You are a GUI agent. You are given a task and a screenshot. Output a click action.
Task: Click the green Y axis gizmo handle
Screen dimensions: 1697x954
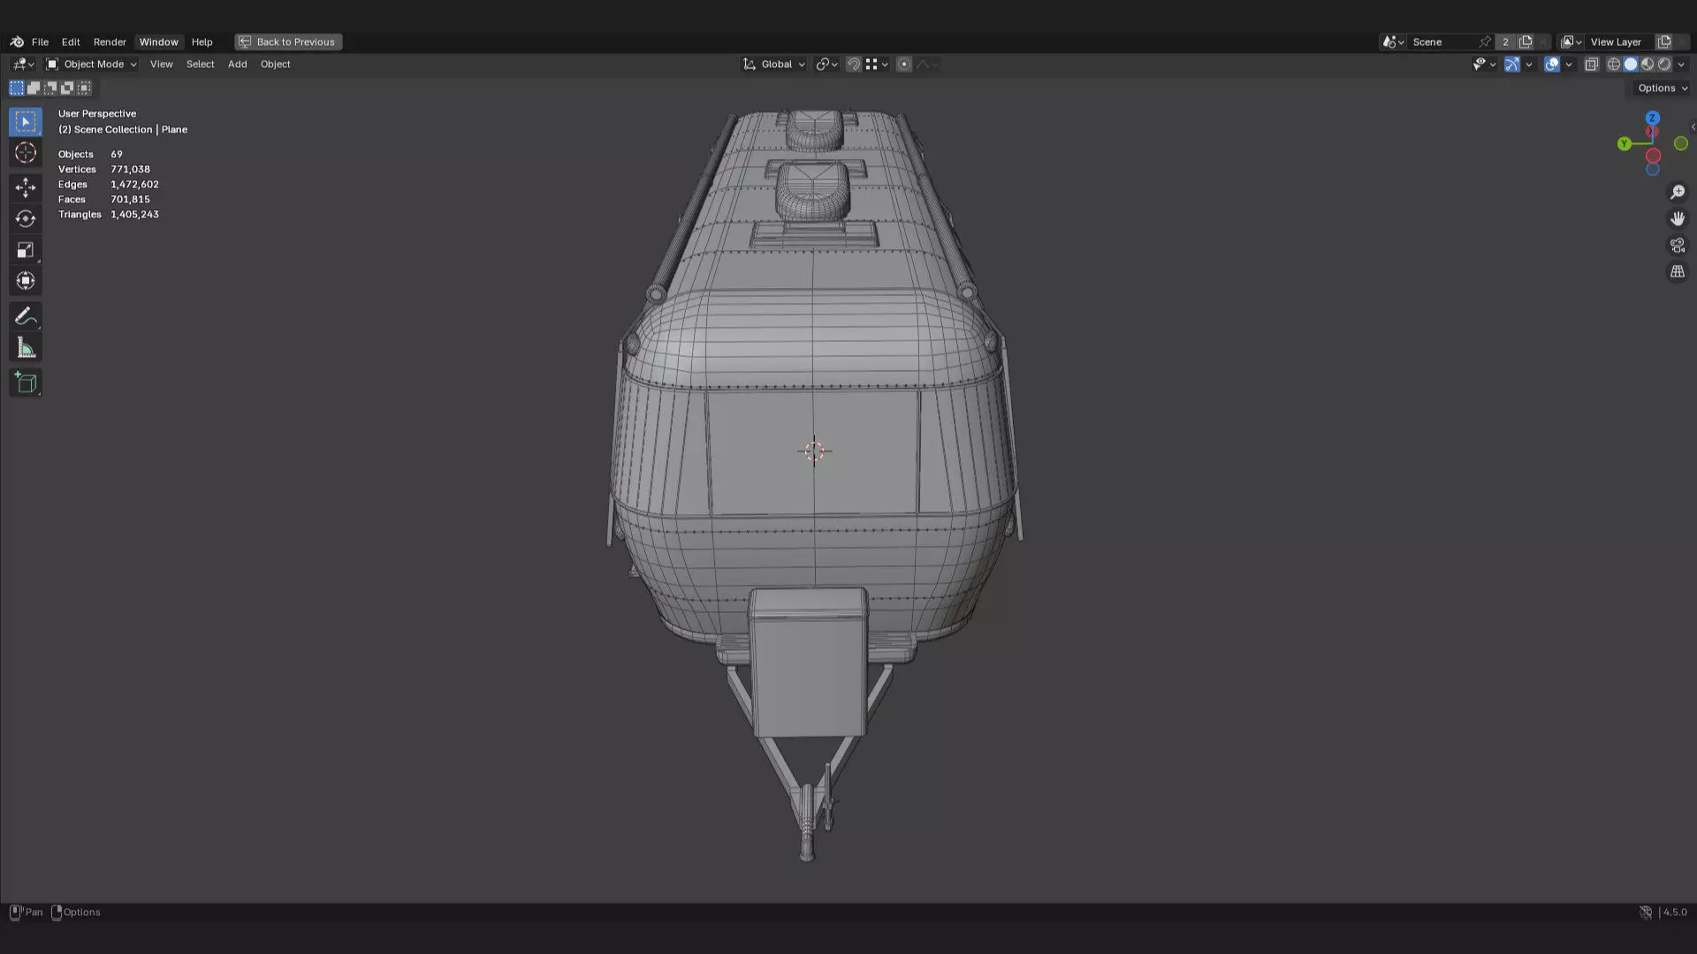[x=1624, y=143]
